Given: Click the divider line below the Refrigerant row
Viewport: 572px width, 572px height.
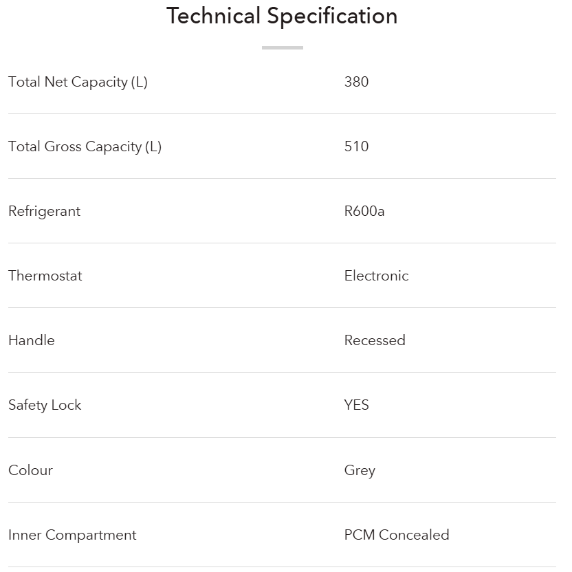Looking at the screenshot, I should (282, 243).
